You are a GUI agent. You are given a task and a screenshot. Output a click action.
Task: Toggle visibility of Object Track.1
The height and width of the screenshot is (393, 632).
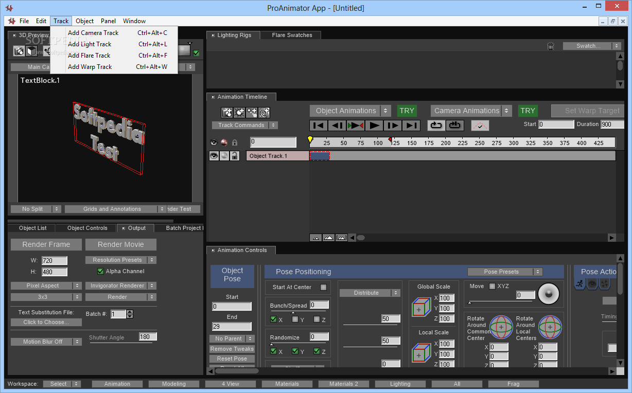[x=214, y=156]
